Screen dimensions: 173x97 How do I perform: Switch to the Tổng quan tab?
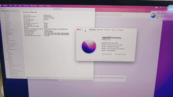pos(92,30)
